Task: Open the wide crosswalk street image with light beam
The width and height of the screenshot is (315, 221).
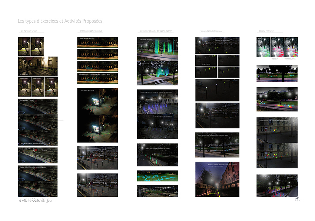Action: point(38,66)
